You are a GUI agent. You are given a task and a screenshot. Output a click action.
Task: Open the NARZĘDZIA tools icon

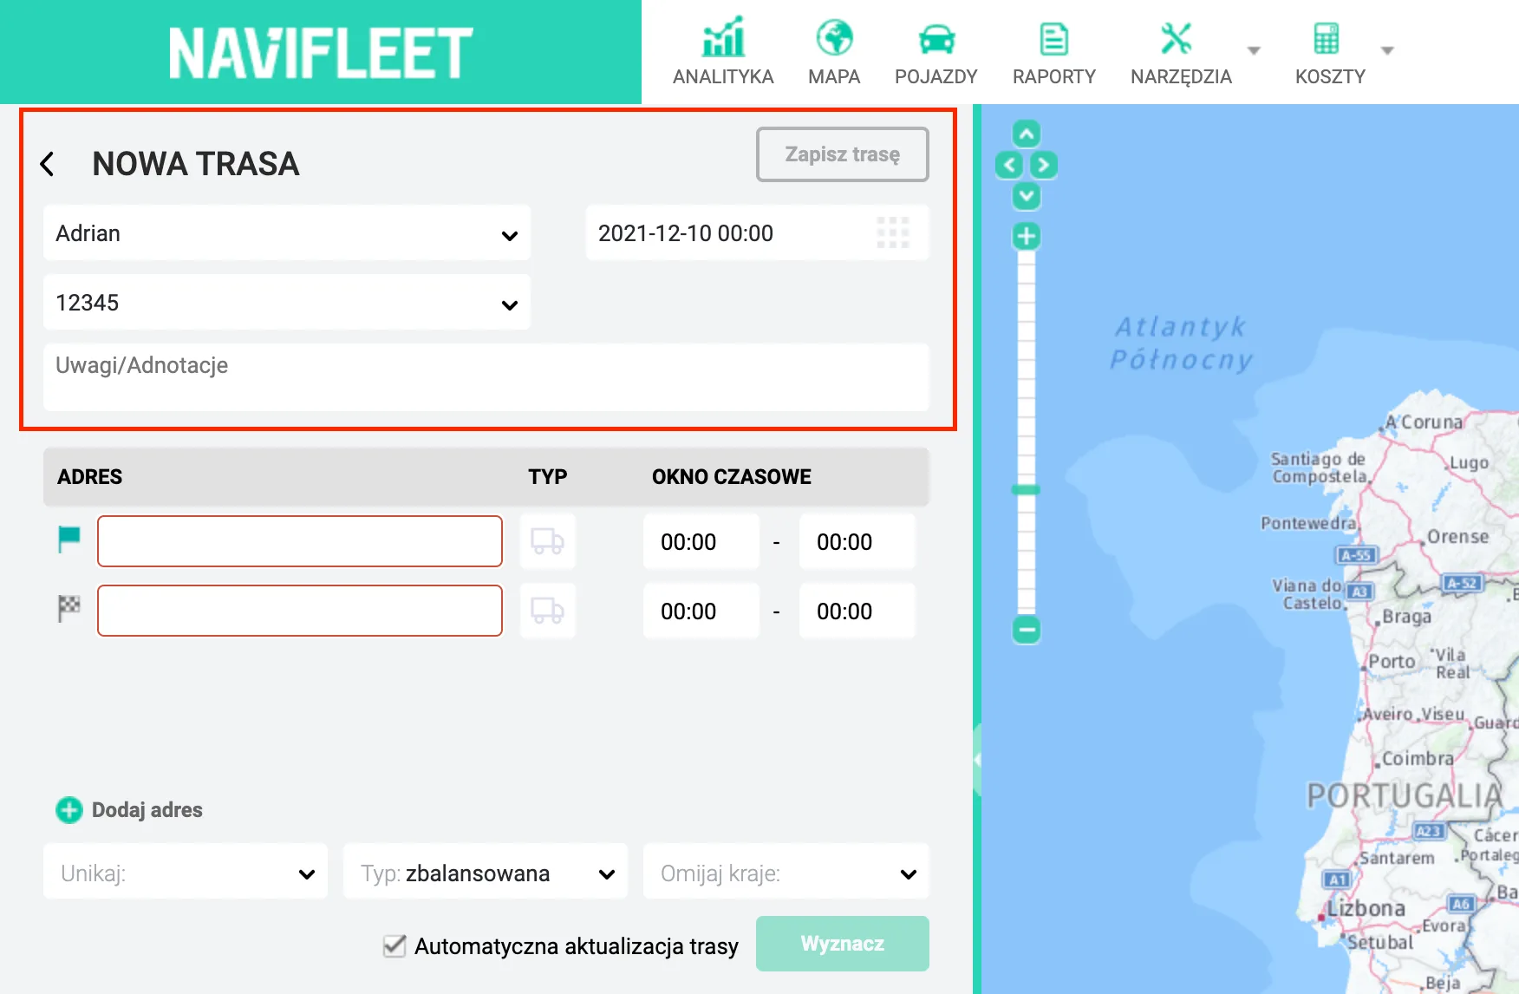coord(1176,38)
